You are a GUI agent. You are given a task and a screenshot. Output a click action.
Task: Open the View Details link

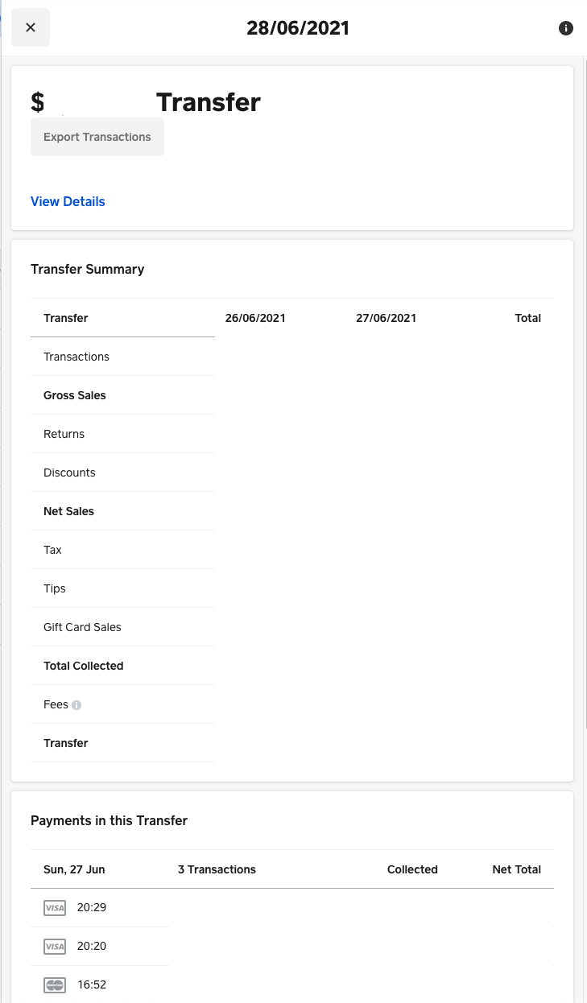point(68,201)
